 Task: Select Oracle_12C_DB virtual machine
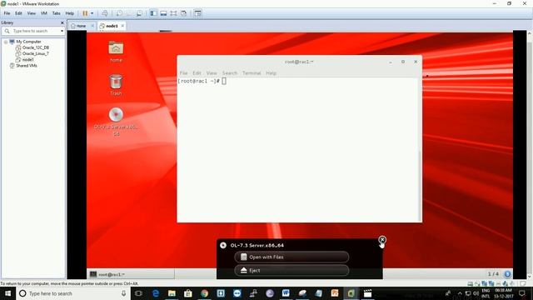(35, 47)
